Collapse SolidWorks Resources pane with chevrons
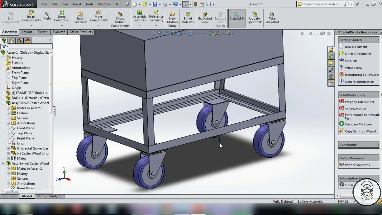The height and width of the screenshot is (215, 382). pos(338,32)
